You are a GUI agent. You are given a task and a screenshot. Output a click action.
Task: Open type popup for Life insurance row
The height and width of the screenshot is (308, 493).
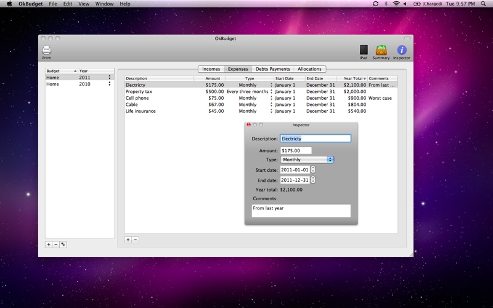[271, 111]
